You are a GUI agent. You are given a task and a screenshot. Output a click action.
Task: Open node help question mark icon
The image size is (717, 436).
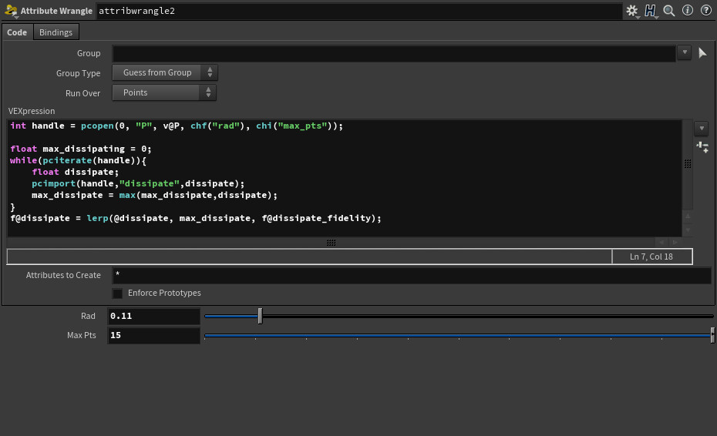(706, 10)
